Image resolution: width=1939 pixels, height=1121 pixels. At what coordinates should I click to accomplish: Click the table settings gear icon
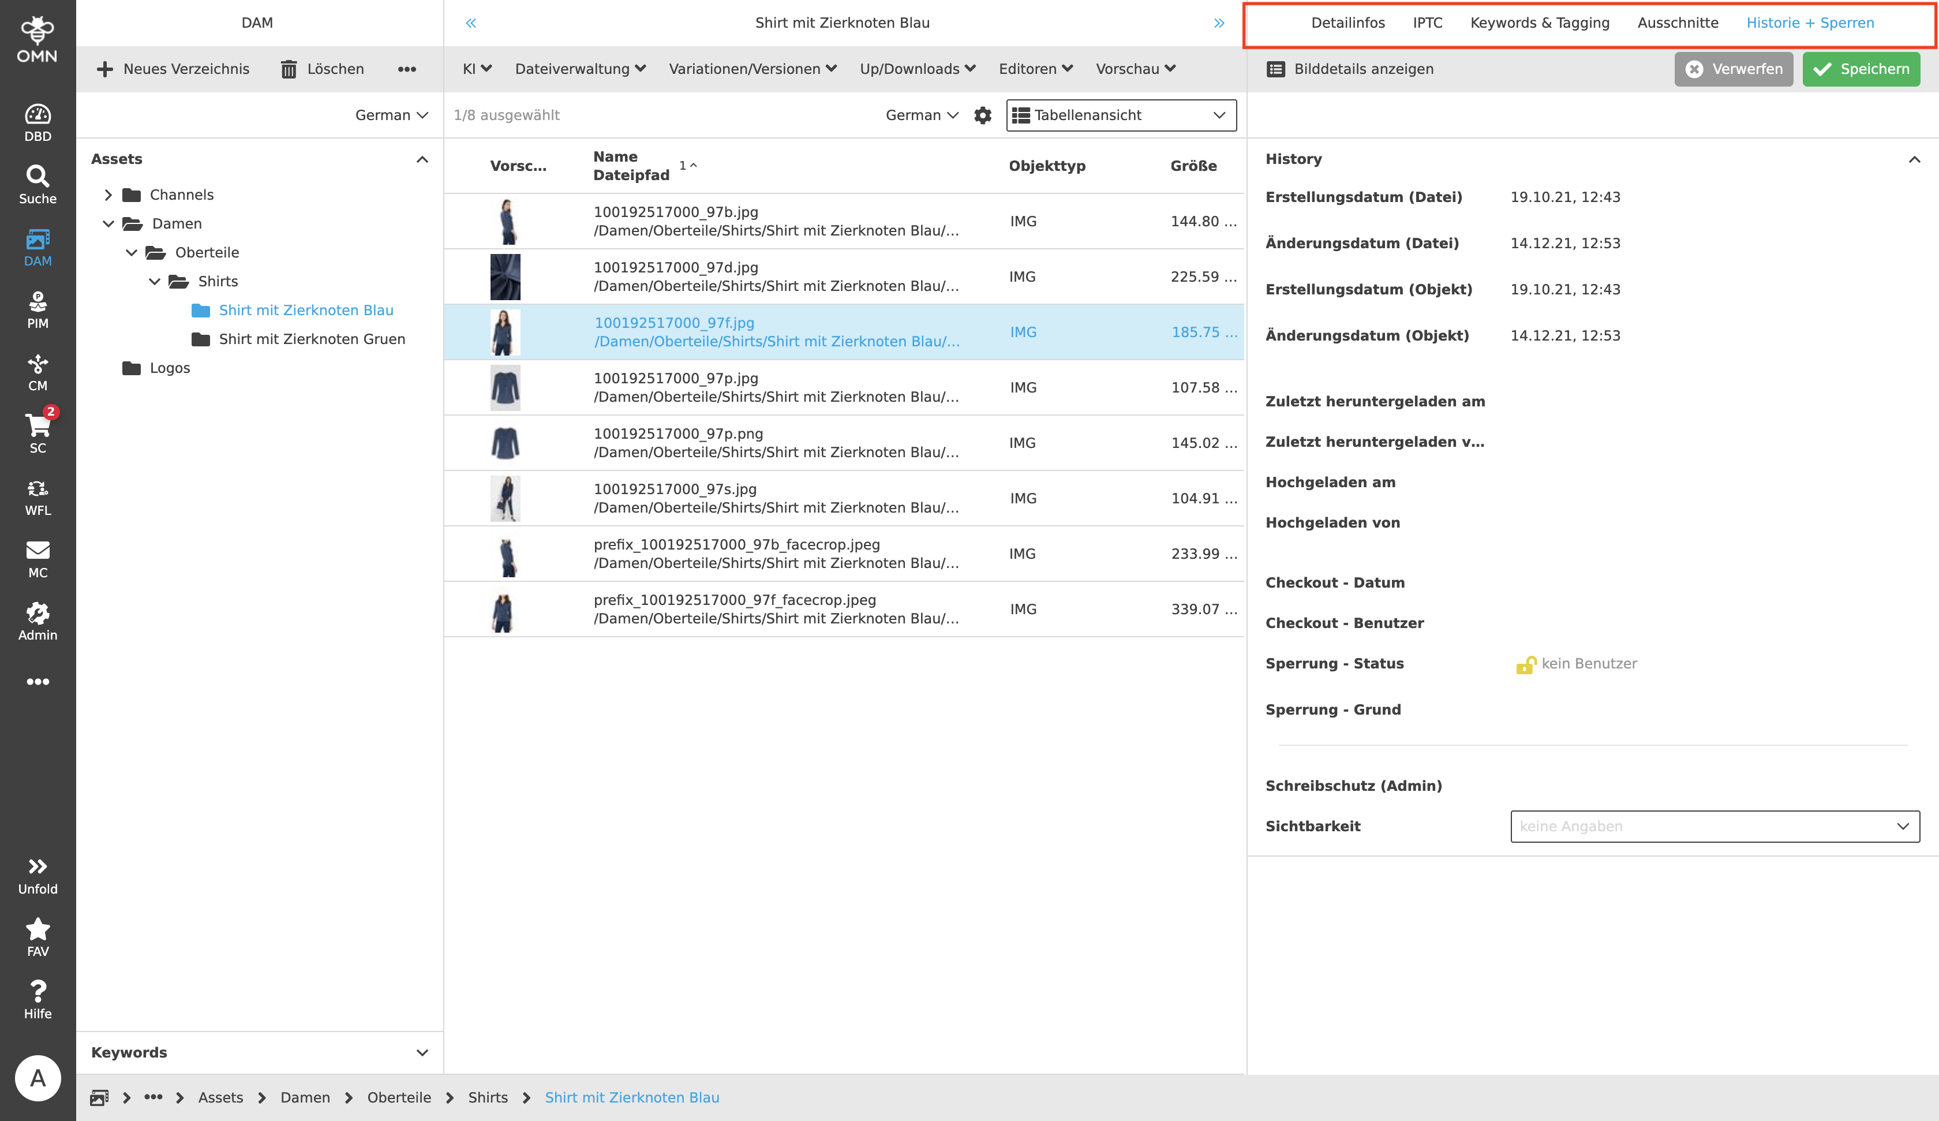pyautogui.click(x=983, y=115)
